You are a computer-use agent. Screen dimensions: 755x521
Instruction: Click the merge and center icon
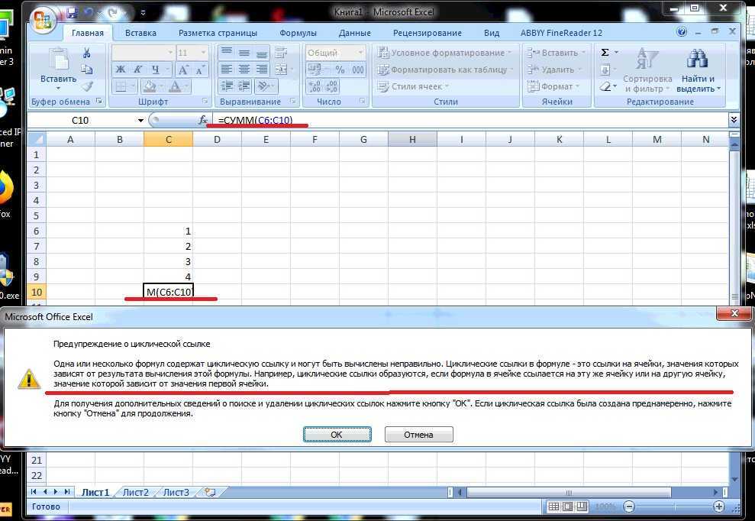(281, 70)
